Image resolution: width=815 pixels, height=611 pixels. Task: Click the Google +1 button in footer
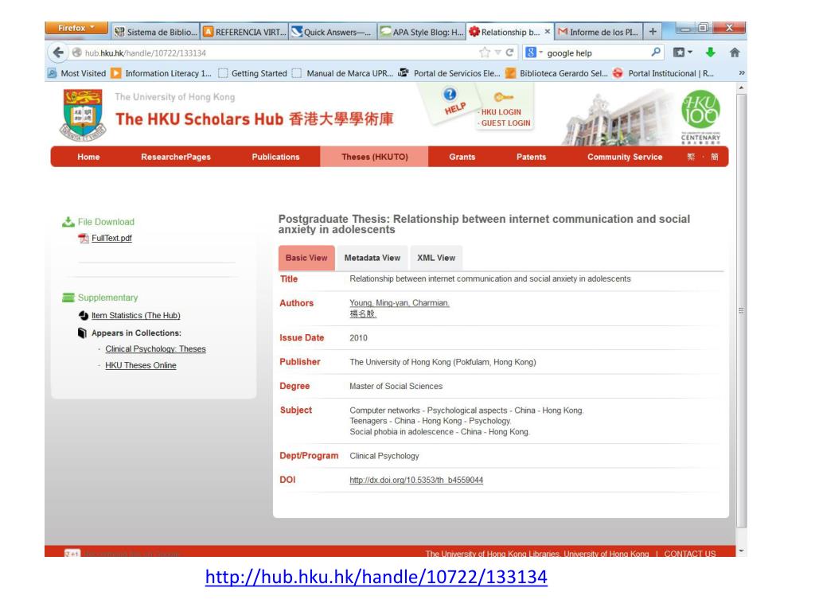[72, 554]
